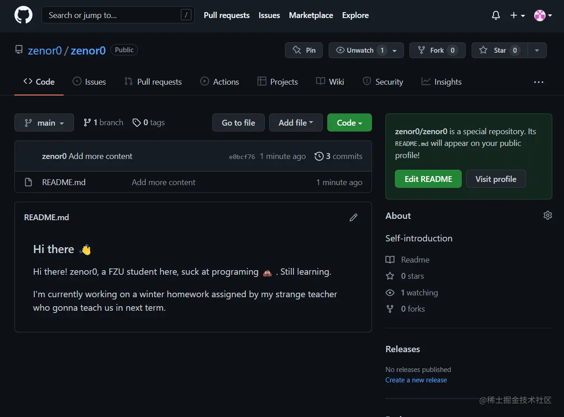Open Marketplace in top navigation

pyautogui.click(x=311, y=15)
